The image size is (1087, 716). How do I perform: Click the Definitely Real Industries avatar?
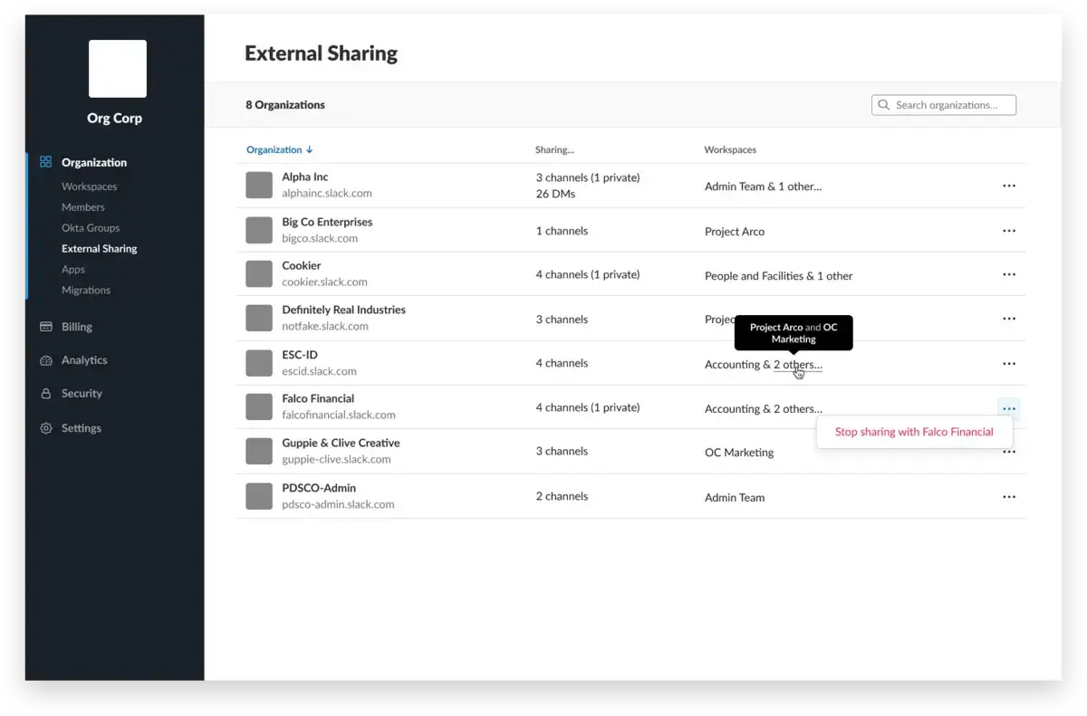(x=259, y=318)
